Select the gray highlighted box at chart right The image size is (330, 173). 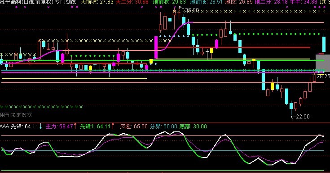point(323,63)
